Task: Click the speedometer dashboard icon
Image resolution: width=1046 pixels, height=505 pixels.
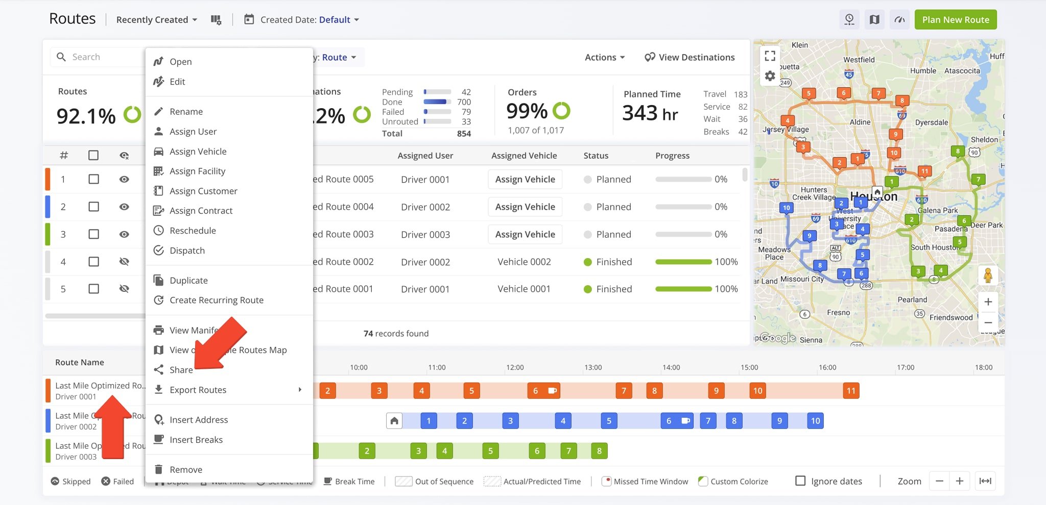Action: pyautogui.click(x=899, y=20)
